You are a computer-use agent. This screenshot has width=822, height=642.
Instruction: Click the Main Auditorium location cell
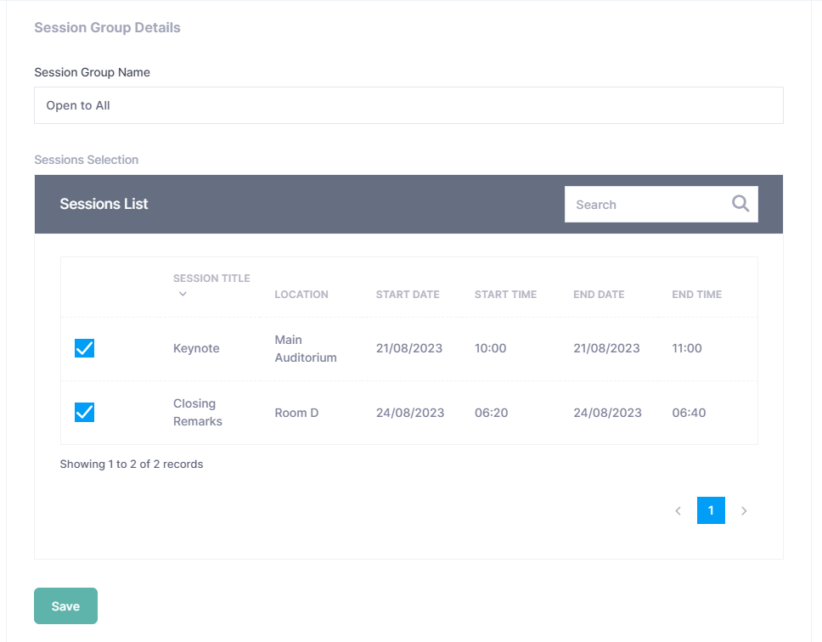tap(306, 348)
